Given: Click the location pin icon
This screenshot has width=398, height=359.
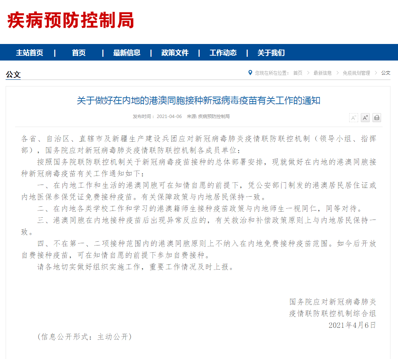Looking at the screenshot, I should point(250,73).
